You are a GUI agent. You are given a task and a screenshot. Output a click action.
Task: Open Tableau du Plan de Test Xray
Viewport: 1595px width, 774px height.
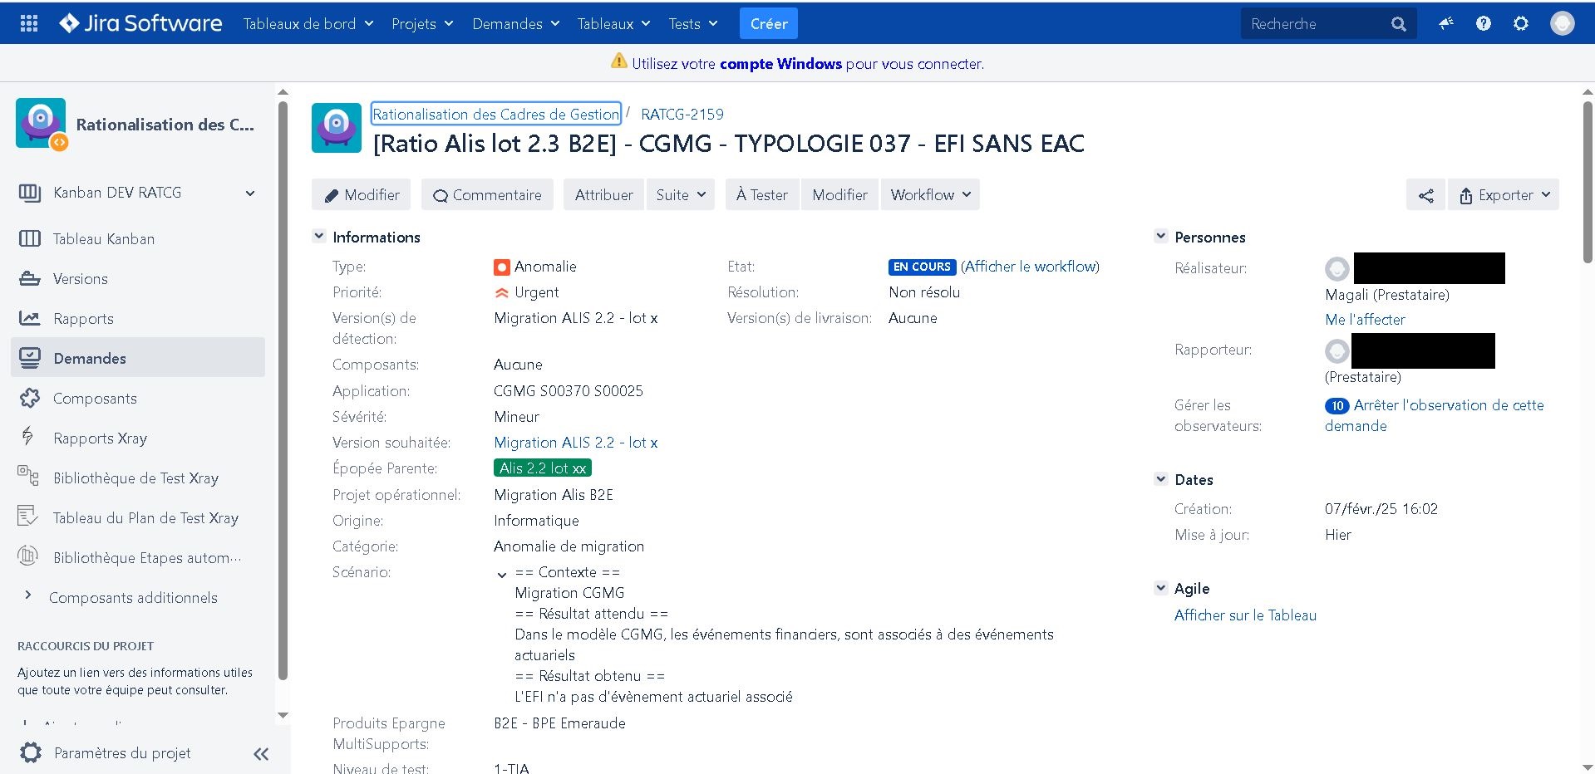(138, 518)
